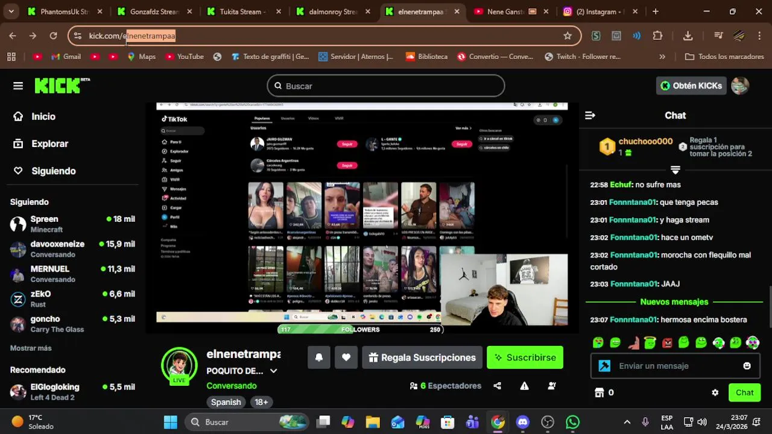This screenshot has width=772, height=434.
Task: Open Siguiendo in sidebar
Action: coord(45,171)
